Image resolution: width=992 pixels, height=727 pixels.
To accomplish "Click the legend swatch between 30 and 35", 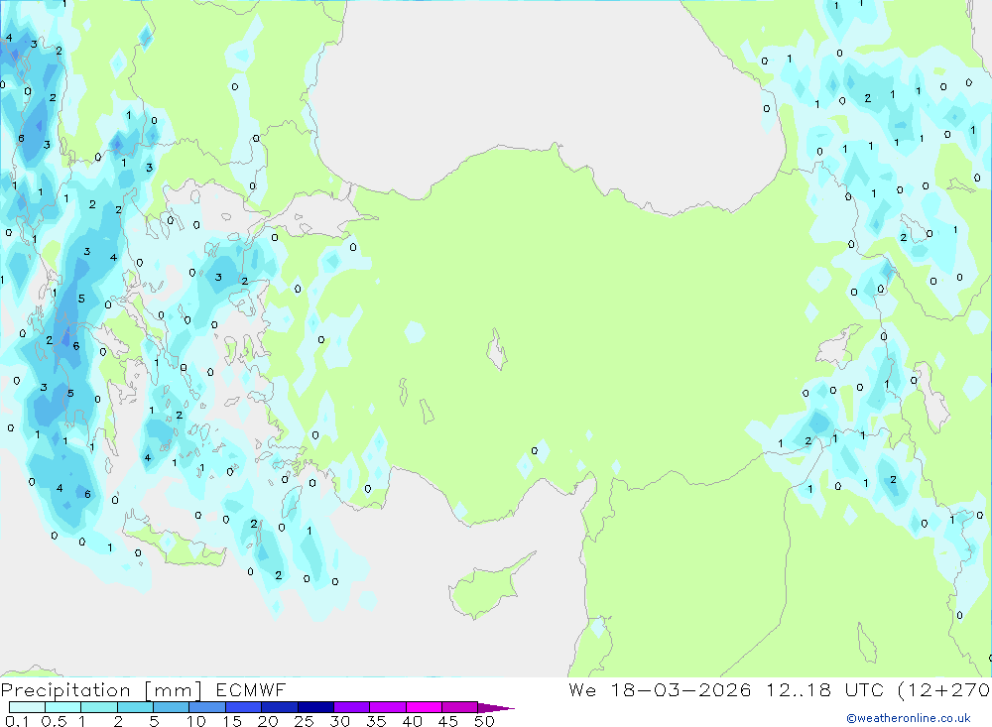I will pyautogui.click(x=352, y=707).
